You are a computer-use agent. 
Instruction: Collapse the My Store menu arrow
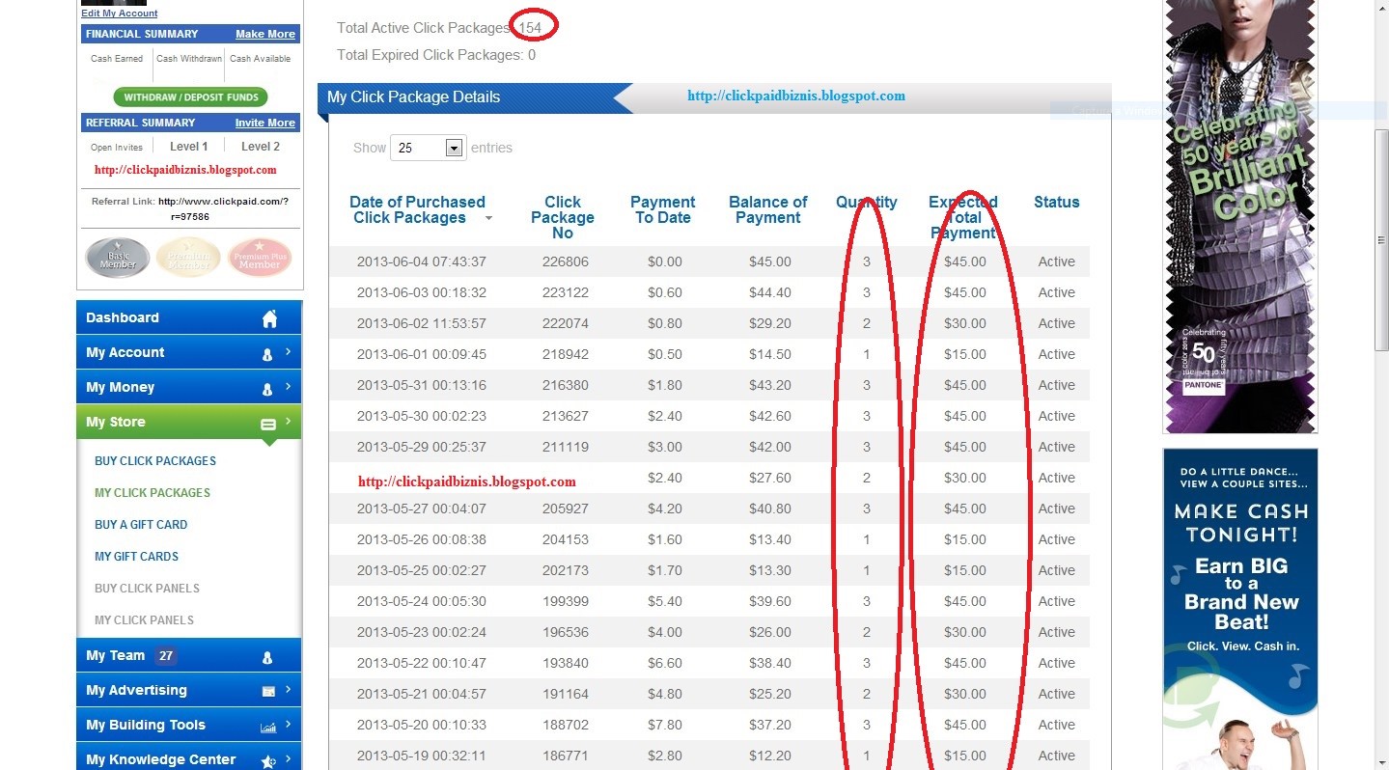point(288,422)
